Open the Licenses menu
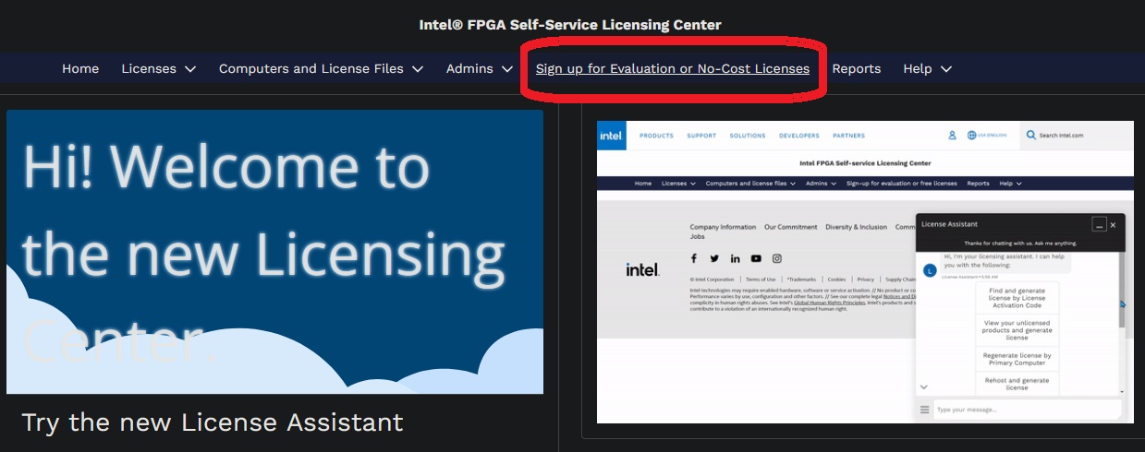1145x452 pixels. [x=149, y=68]
